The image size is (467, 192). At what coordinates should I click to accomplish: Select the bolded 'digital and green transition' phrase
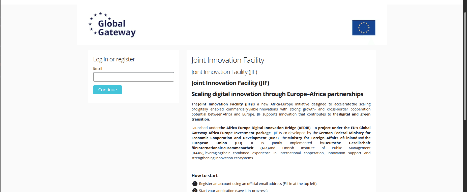(355, 114)
